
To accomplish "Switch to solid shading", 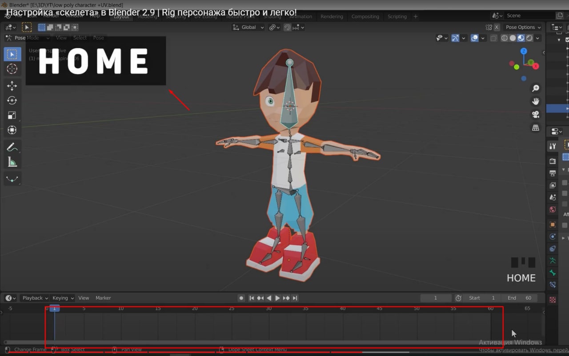I will click(513, 38).
